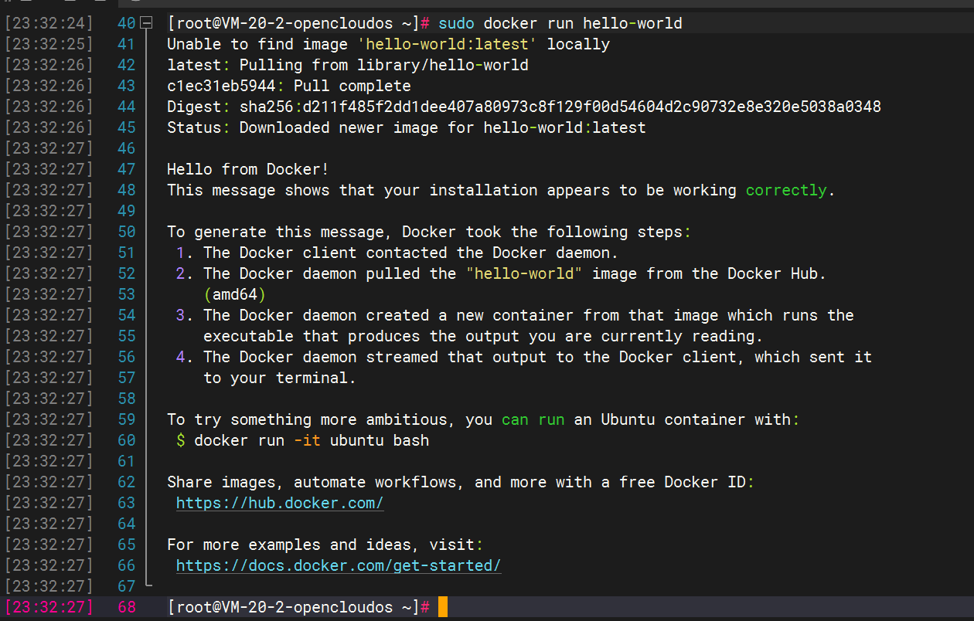Click 'Pulling from library/hello-world' text
Screen dimensions: 974x621
(x=384, y=65)
